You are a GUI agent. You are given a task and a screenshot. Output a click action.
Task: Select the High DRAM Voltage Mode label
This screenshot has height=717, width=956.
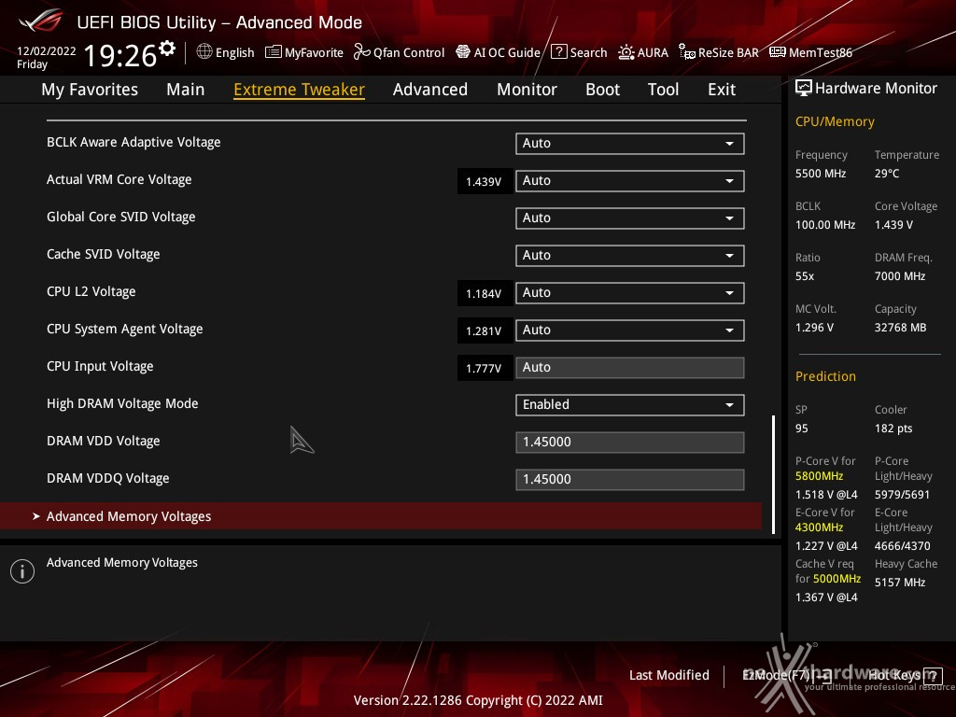pos(122,403)
